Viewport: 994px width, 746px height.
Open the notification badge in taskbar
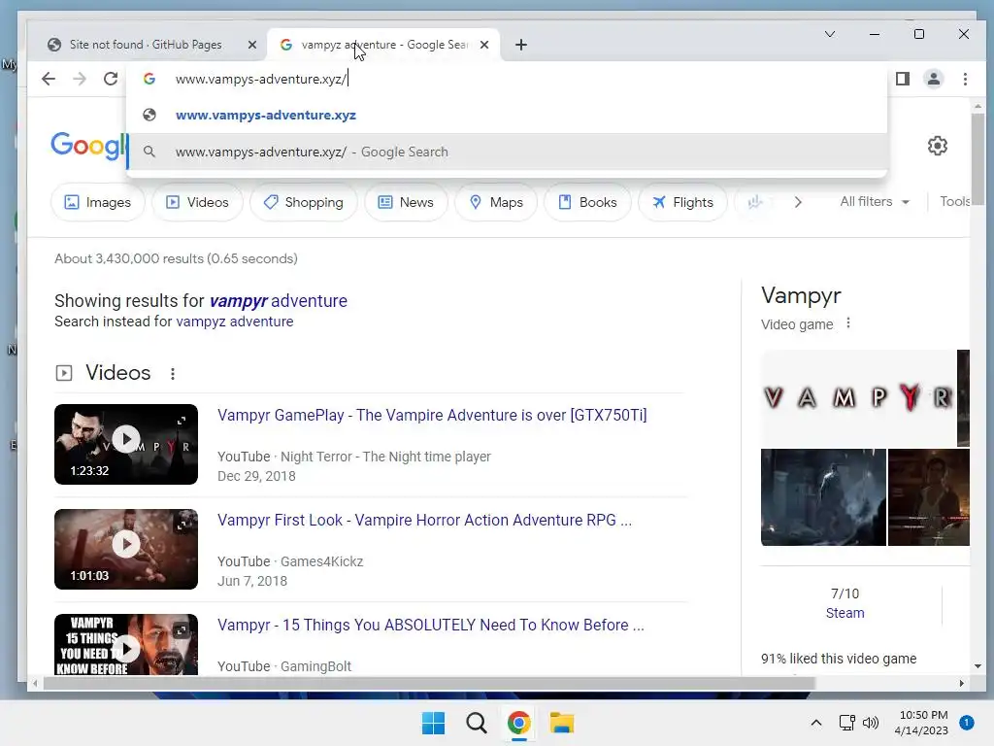(x=966, y=723)
